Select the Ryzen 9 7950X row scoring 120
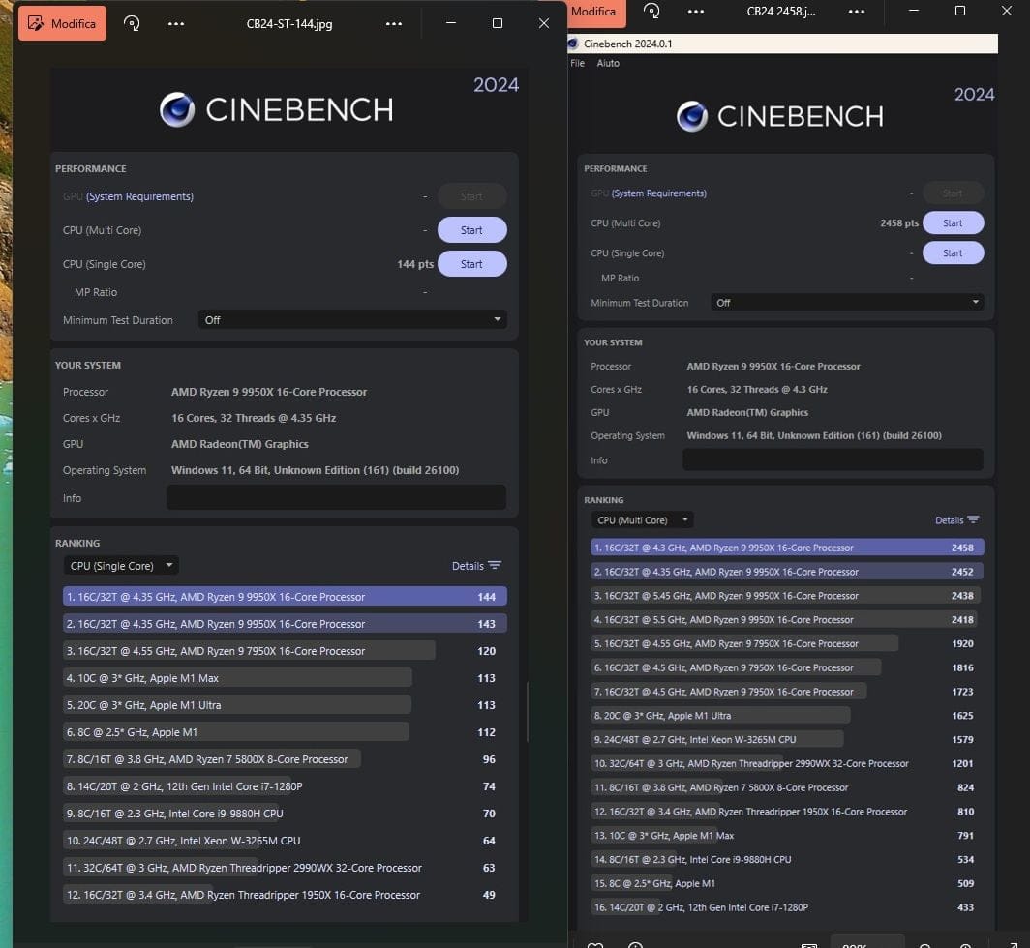The height and width of the screenshot is (948, 1030). [x=285, y=651]
